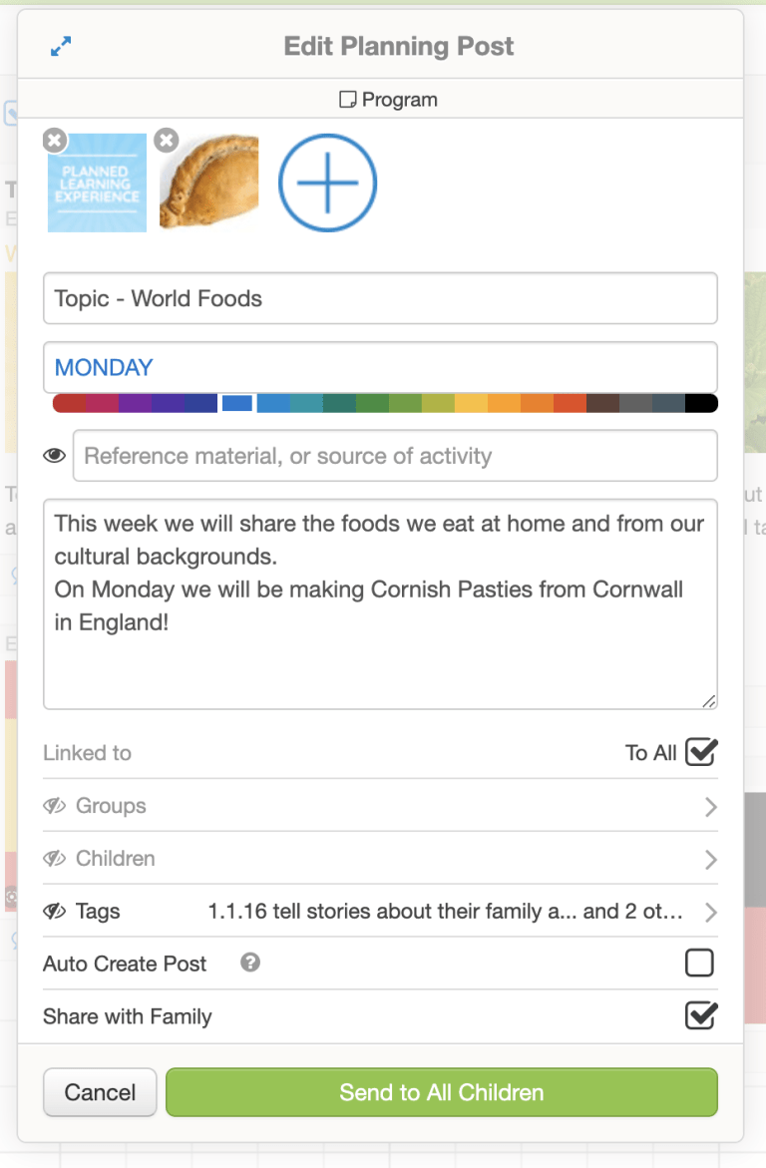The image size is (766, 1168).
Task: Click the Topic - World Foods title field
Action: coord(380,298)
